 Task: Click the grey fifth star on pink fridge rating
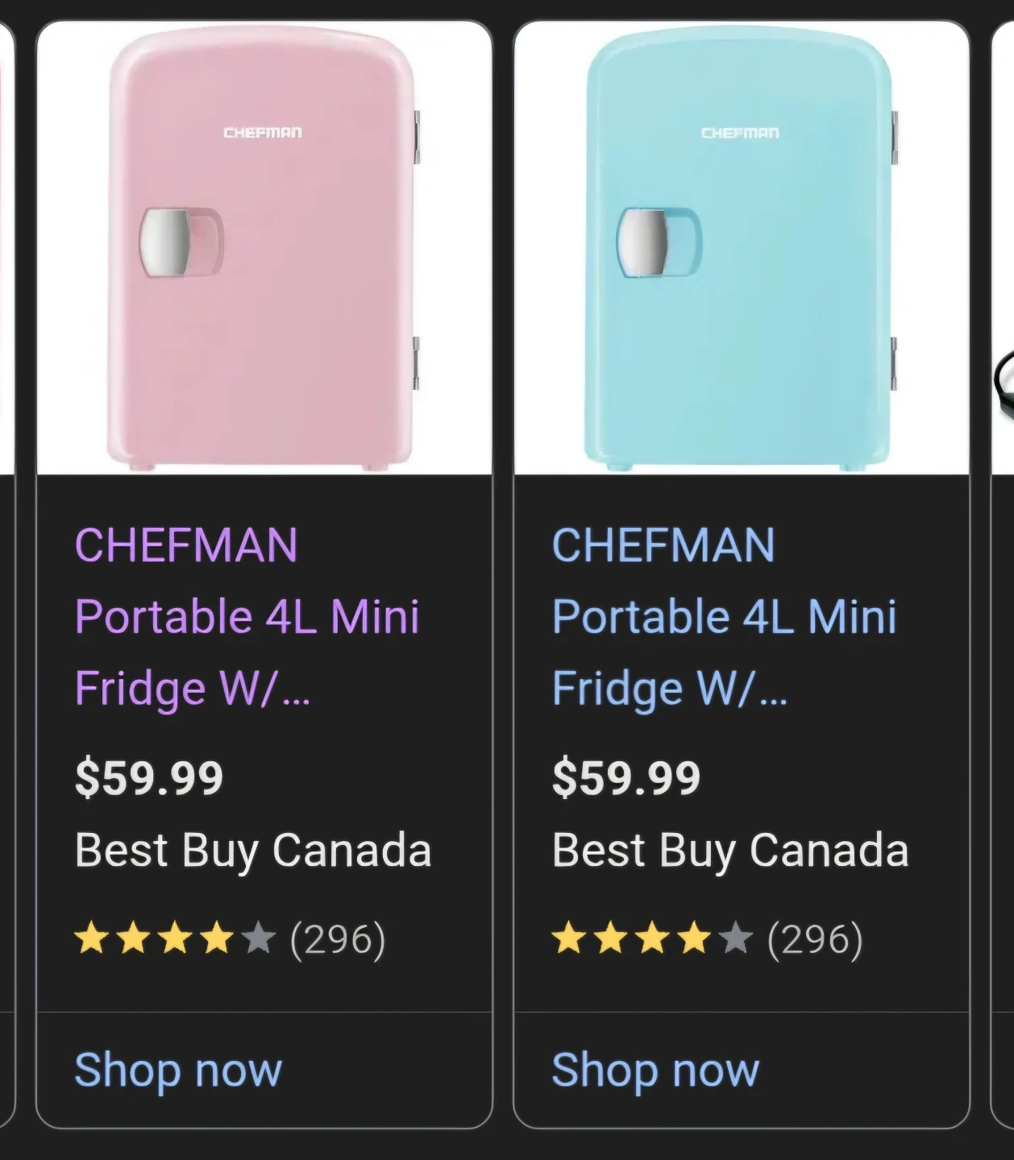[x=258, y=939]
